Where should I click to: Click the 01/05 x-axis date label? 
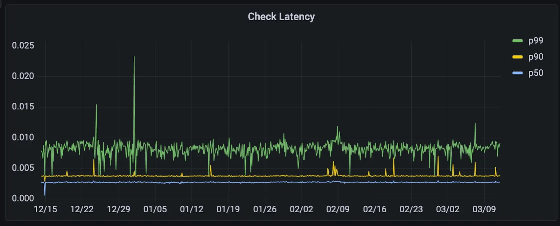click(x=155, y=209)
